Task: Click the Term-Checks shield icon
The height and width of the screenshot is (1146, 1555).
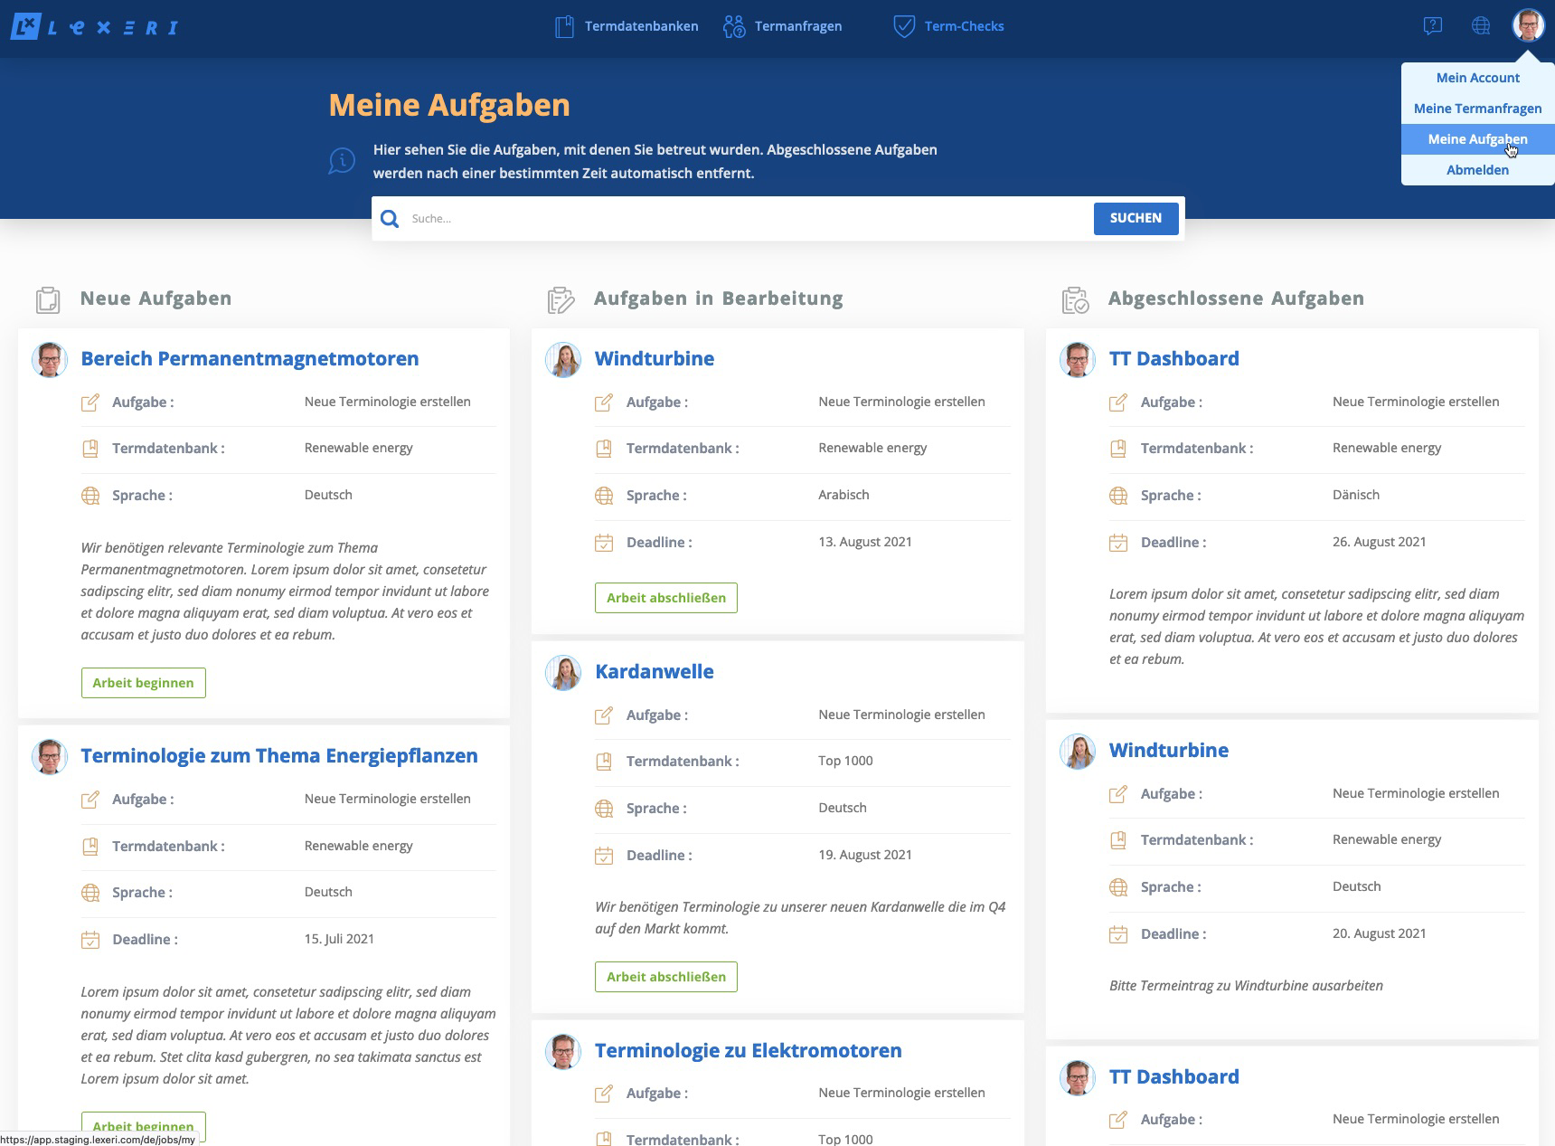Action: [903, 26]
